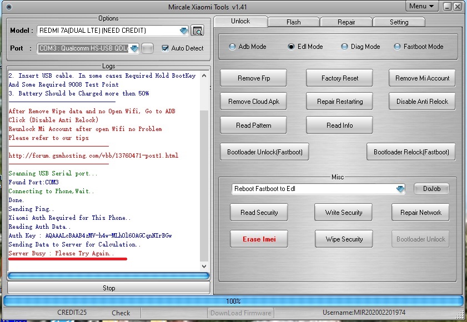Click 'Reading Auth Data..' log line

click(39, 227)
